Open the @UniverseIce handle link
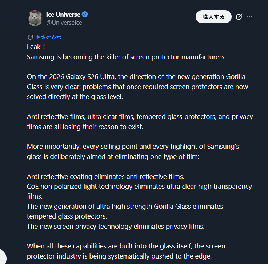The image size is (268, 264). tap(64, 23)
